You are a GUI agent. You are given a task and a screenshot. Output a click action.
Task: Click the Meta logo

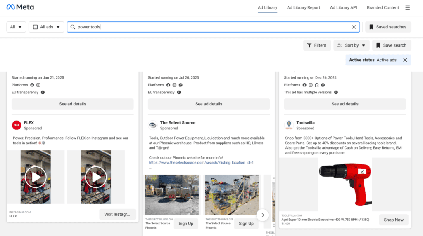(20, 7)
